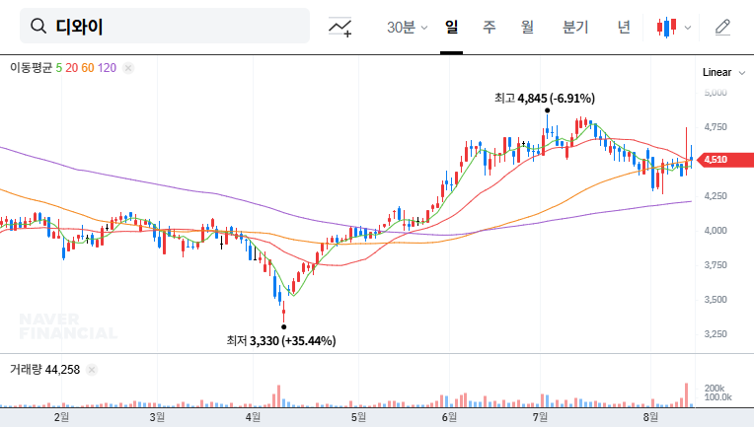Select the 분기 quarterly chart period
Image resolution: width=754 pixels, height=427 pixels.
(x=574, y=28)
